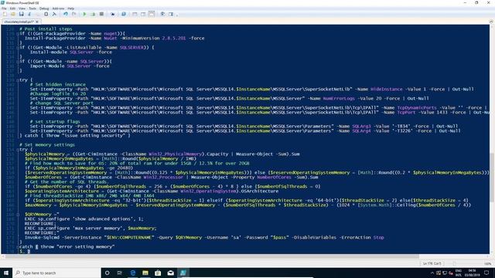Click the Show Command Window icon
This screenshot has width=495, height=278.
pyautogui.click(x=162, y=14)
